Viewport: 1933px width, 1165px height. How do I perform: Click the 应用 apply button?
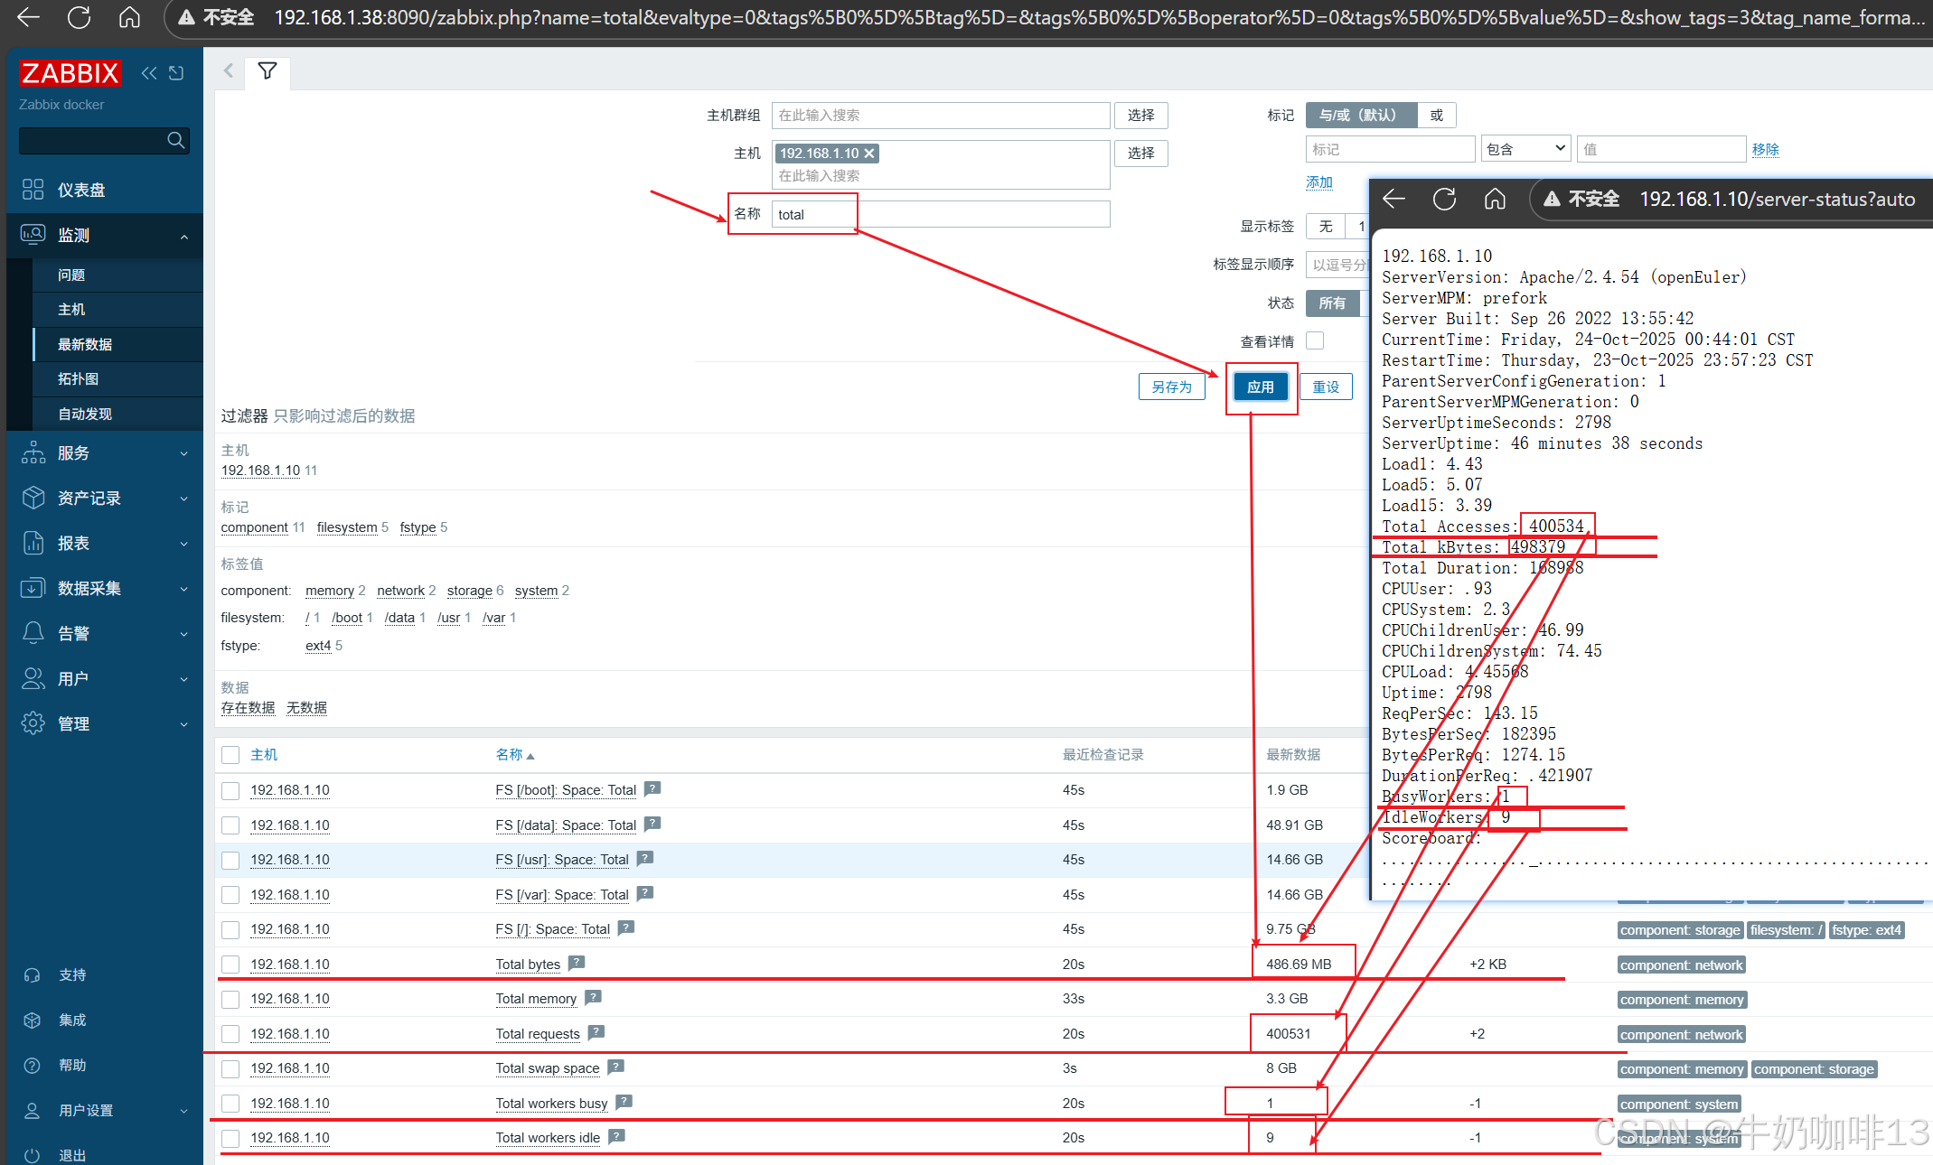pos(1260,387)
